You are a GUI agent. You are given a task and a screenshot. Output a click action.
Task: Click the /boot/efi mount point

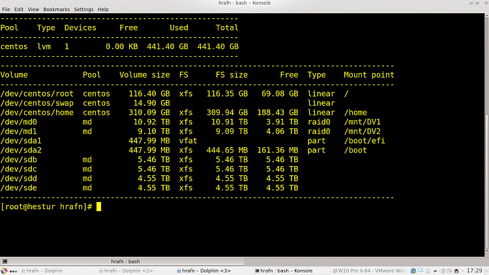(x=364, y=141)
